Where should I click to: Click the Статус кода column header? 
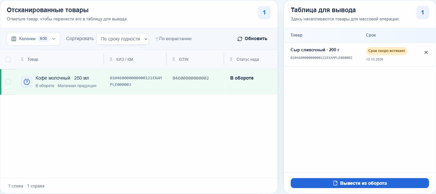click(x=248, y=60)
